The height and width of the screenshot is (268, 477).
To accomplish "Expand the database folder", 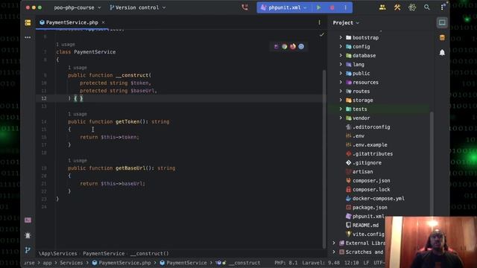I will [x=341, y=56].
